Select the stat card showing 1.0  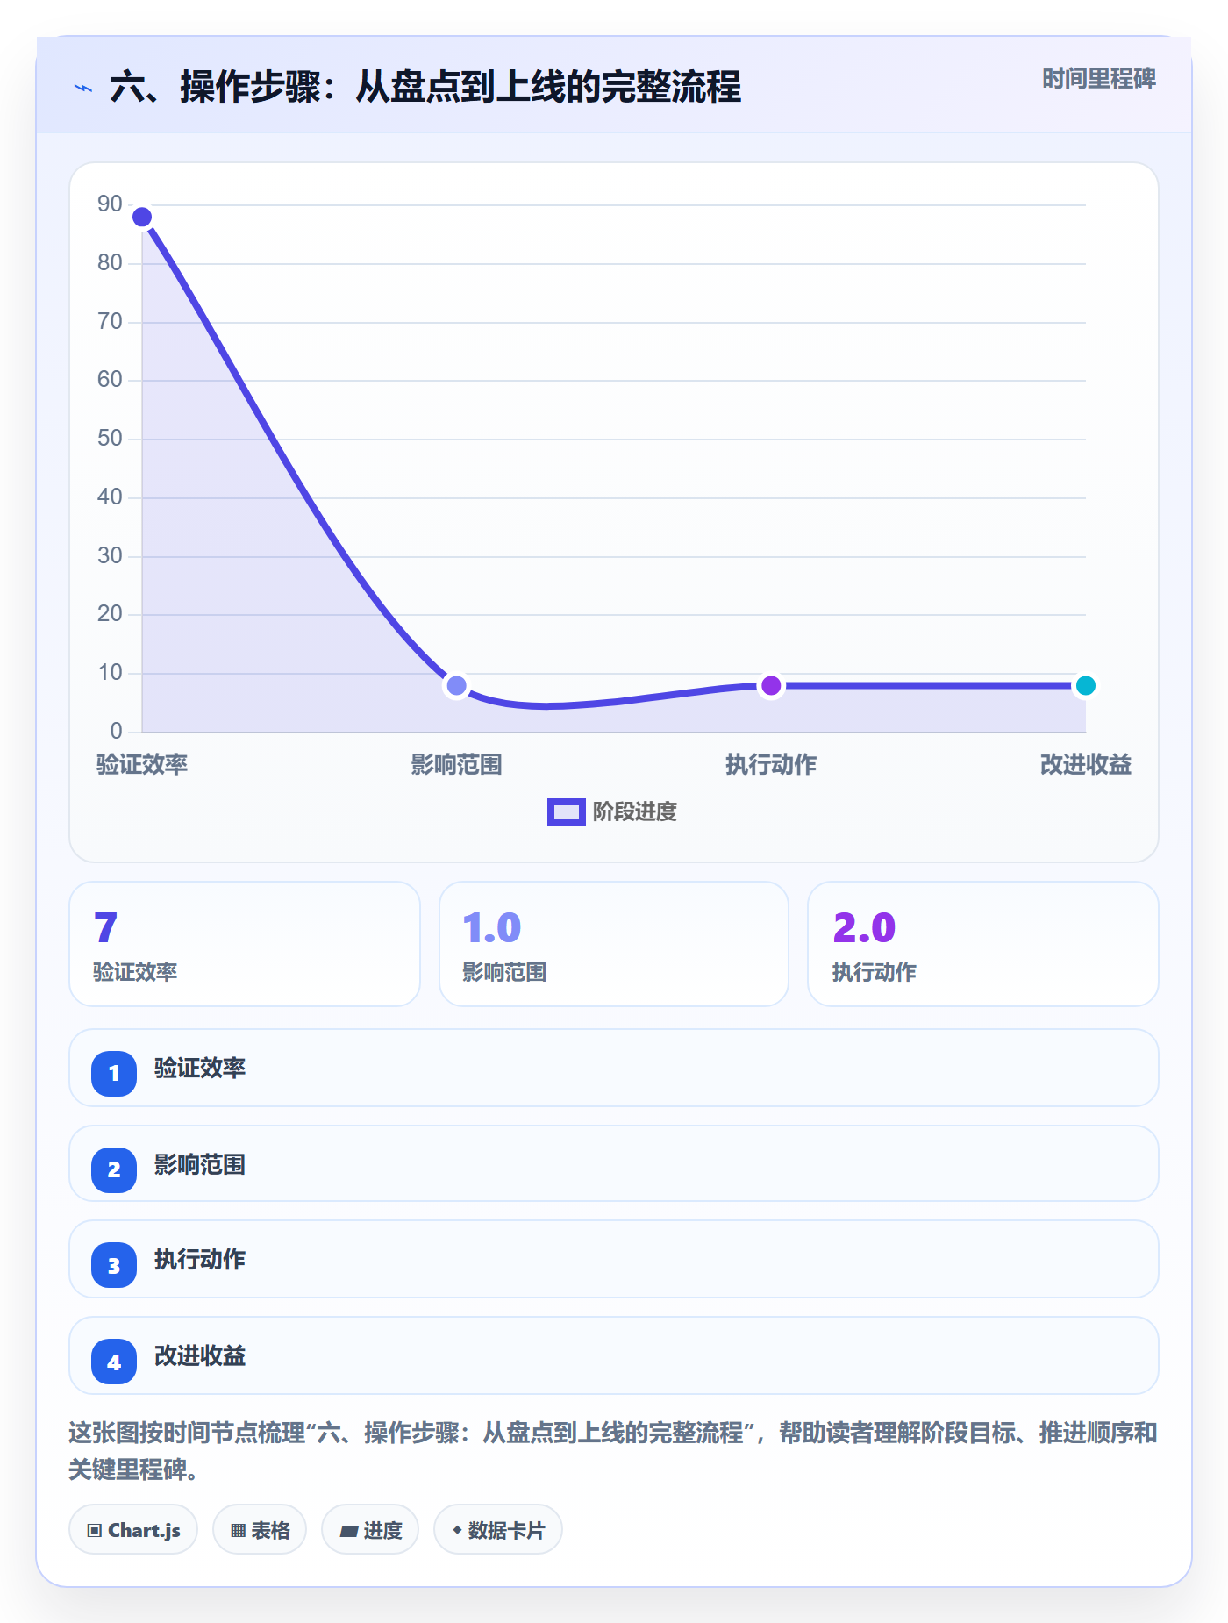tap(614, 944)
